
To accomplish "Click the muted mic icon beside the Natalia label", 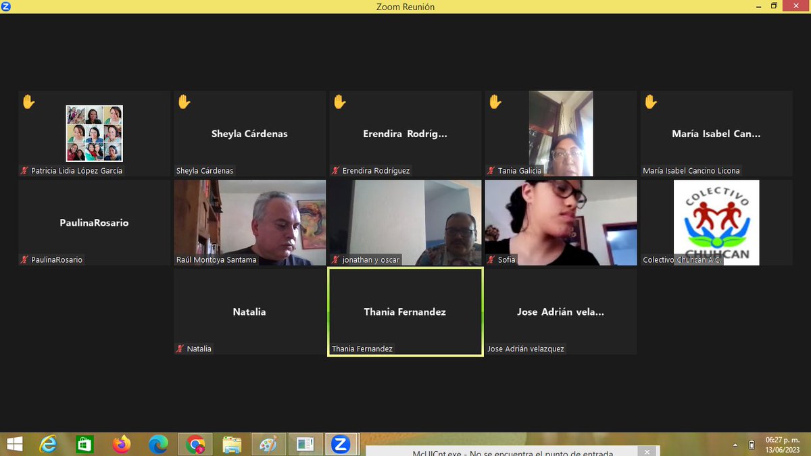I will point(180,349).
